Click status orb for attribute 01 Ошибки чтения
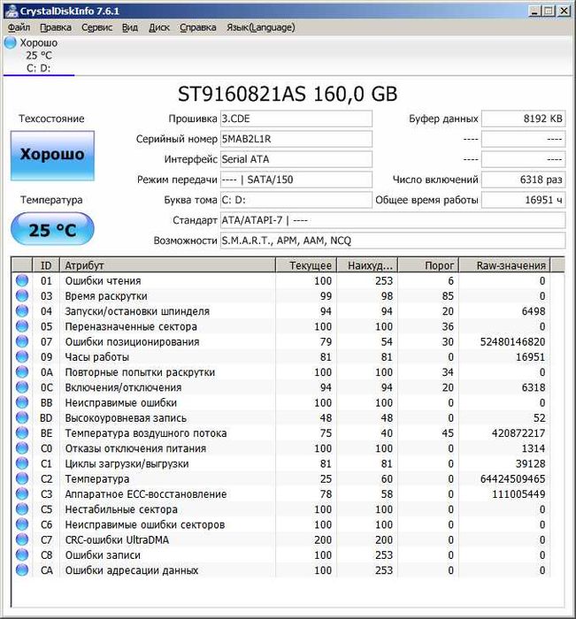 [22, 280]
